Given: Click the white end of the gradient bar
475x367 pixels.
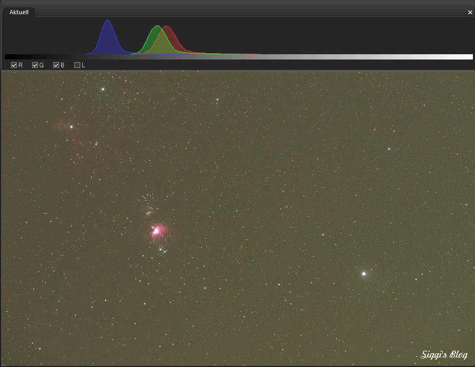Looking at the screenshot, I should tap(469, 57).
